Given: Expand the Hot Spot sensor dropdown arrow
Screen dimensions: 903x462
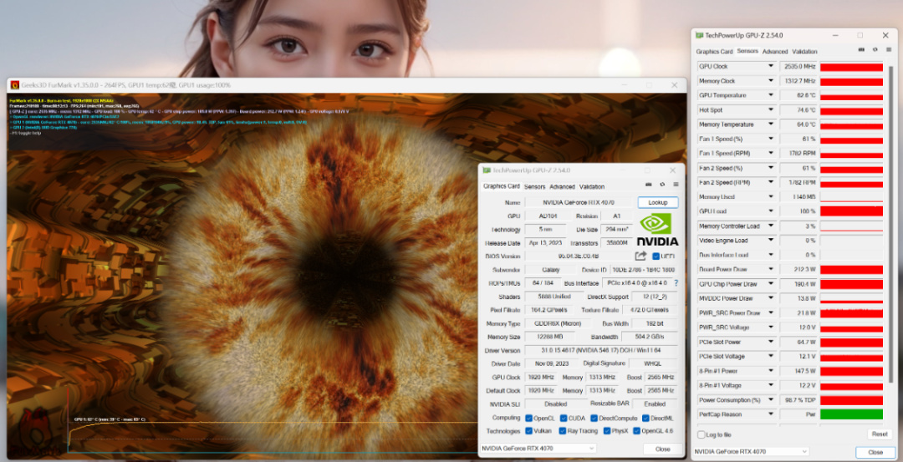Looking at the screenshot, I should (771, 110).
